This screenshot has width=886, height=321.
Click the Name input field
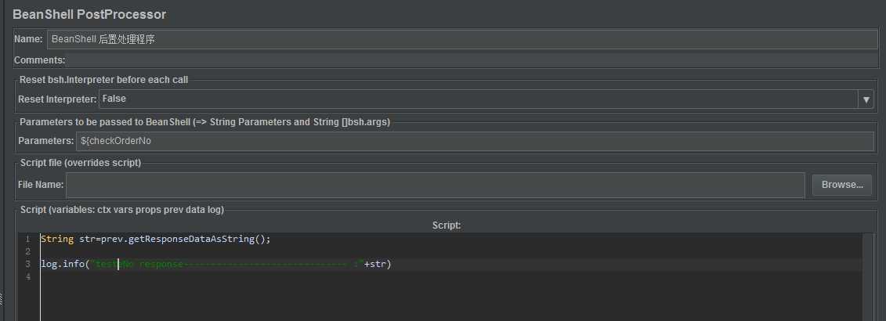pyautogui.click(x=462, y=39)
